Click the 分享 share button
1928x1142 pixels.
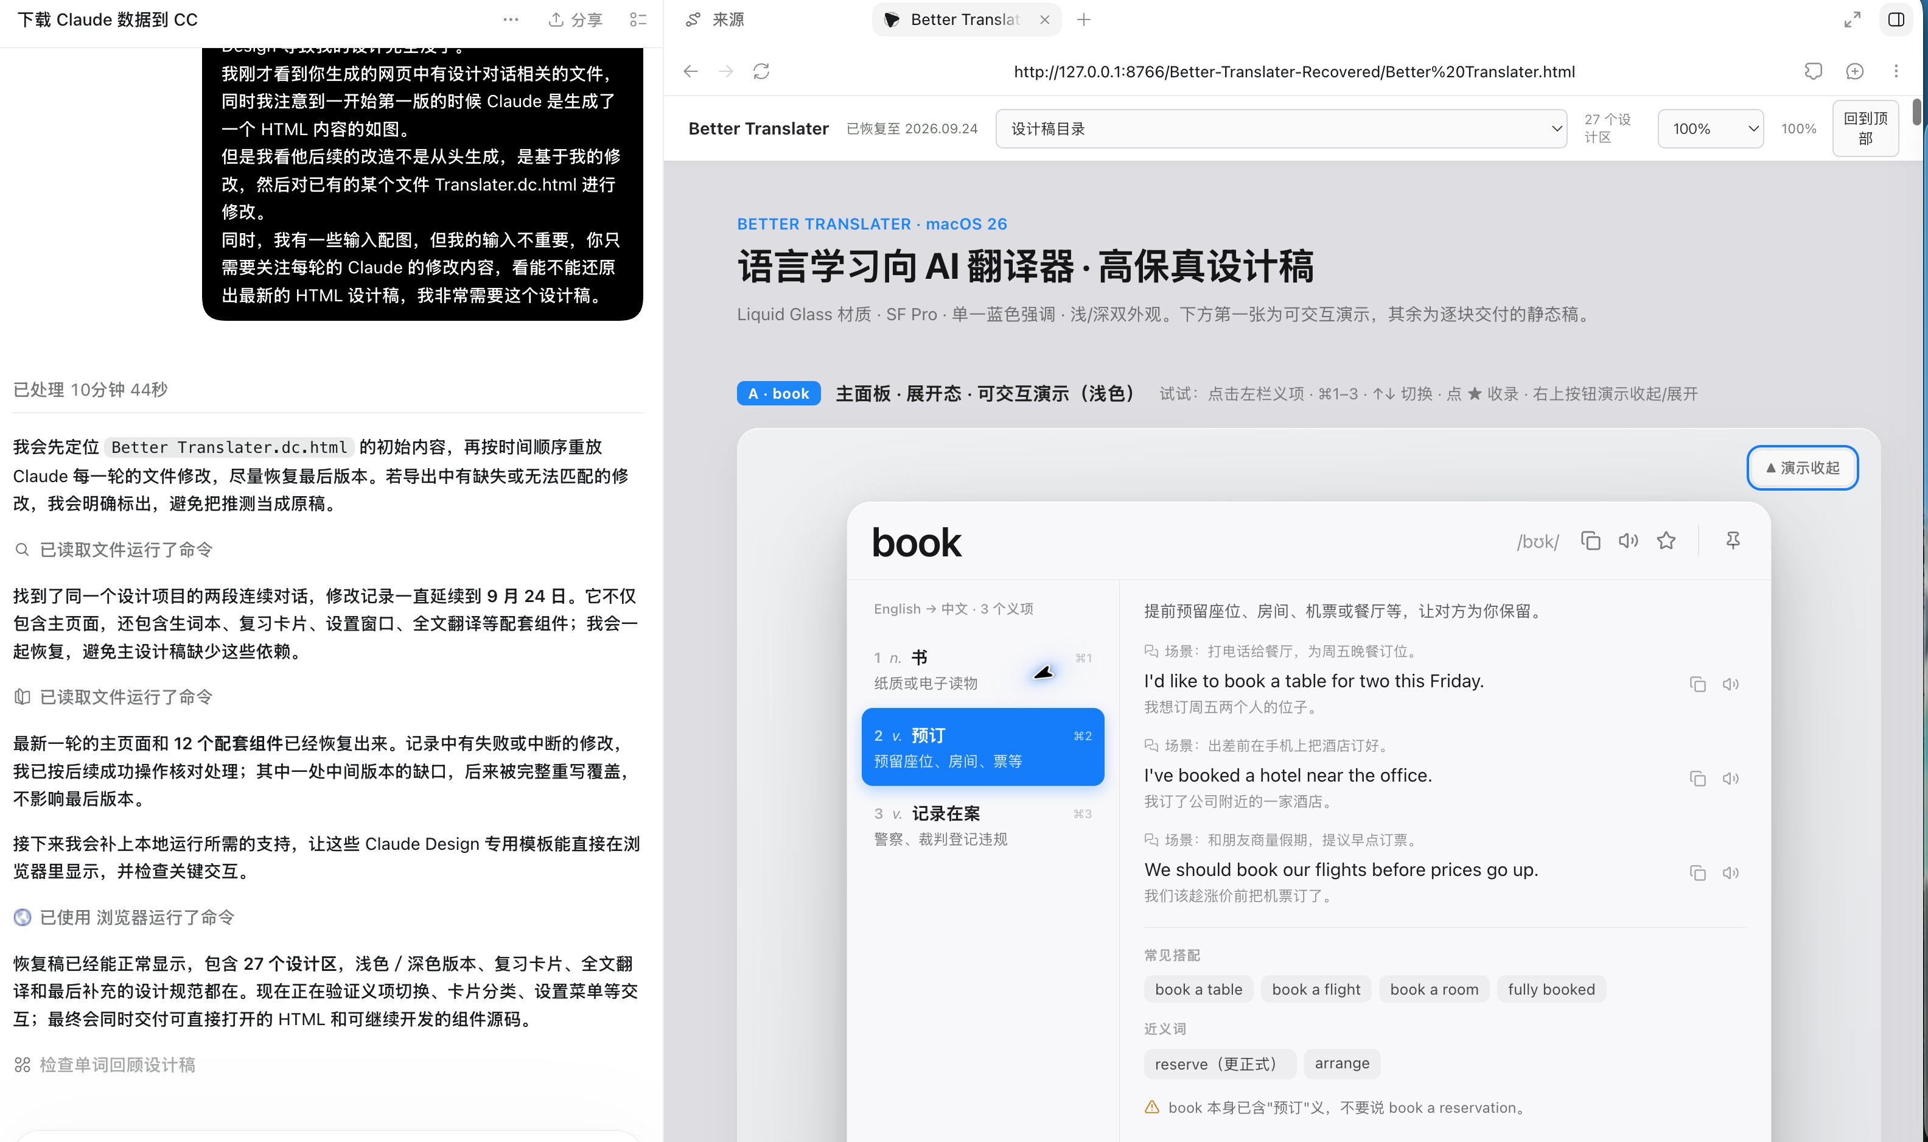pos(575,20)
